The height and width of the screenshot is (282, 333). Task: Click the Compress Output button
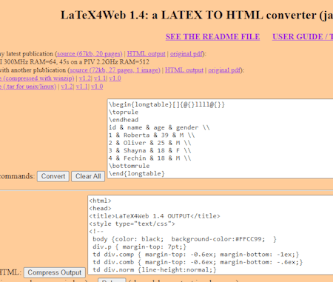55,272
